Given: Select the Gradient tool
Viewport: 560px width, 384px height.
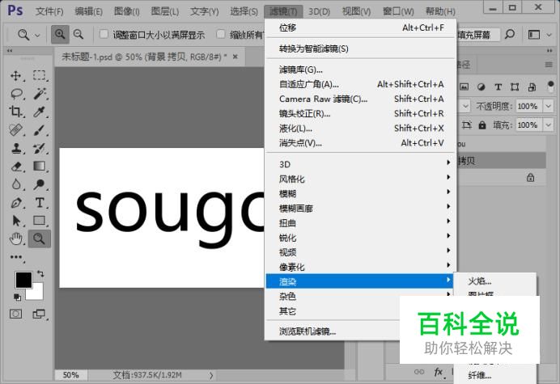Looking at the screenshot, I should 40,167.
